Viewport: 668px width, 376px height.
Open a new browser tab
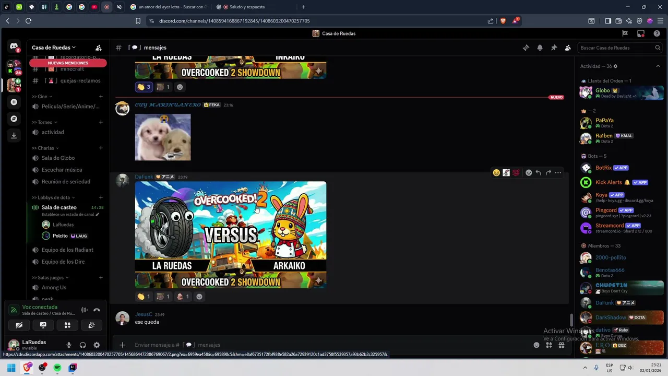(x=303, y=7)
